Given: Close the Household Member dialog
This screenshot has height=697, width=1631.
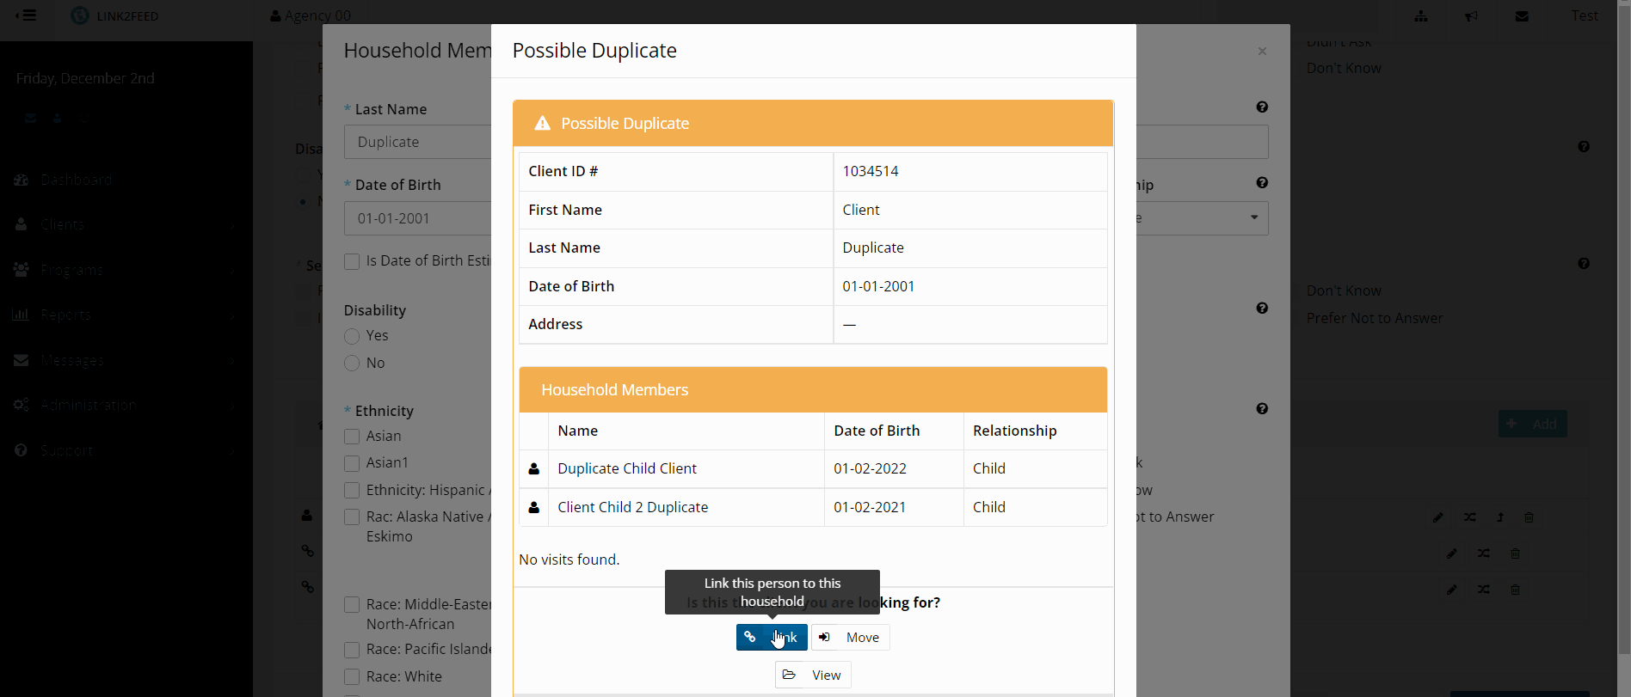Looking at the screenshot, I should point(1262,52).
